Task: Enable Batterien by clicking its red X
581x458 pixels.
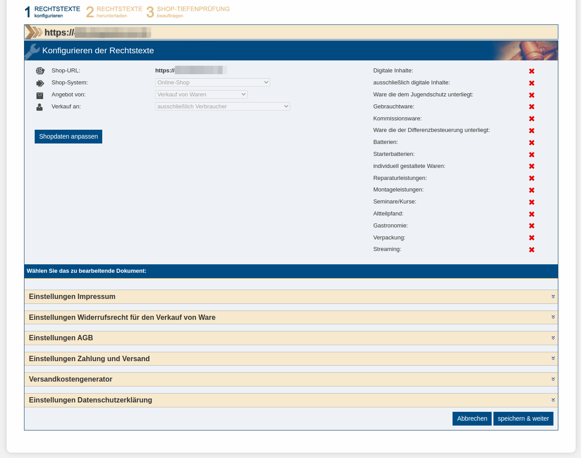Action: tap(532, 142)
